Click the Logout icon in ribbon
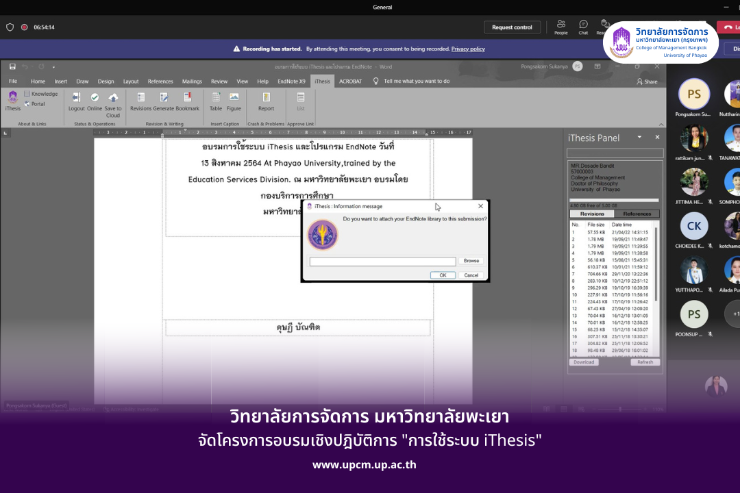The image size is (740, 493). pyautogui.click(x=76, y=97)
